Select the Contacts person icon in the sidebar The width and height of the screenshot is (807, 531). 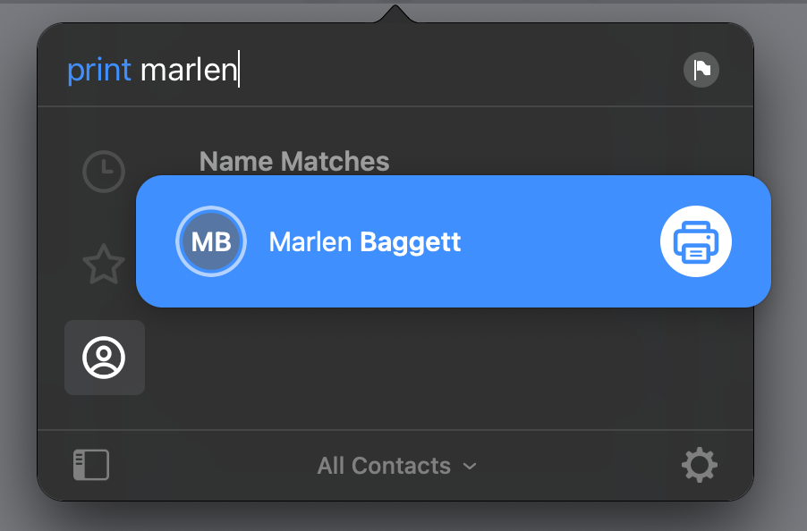[x=105, y=358]
